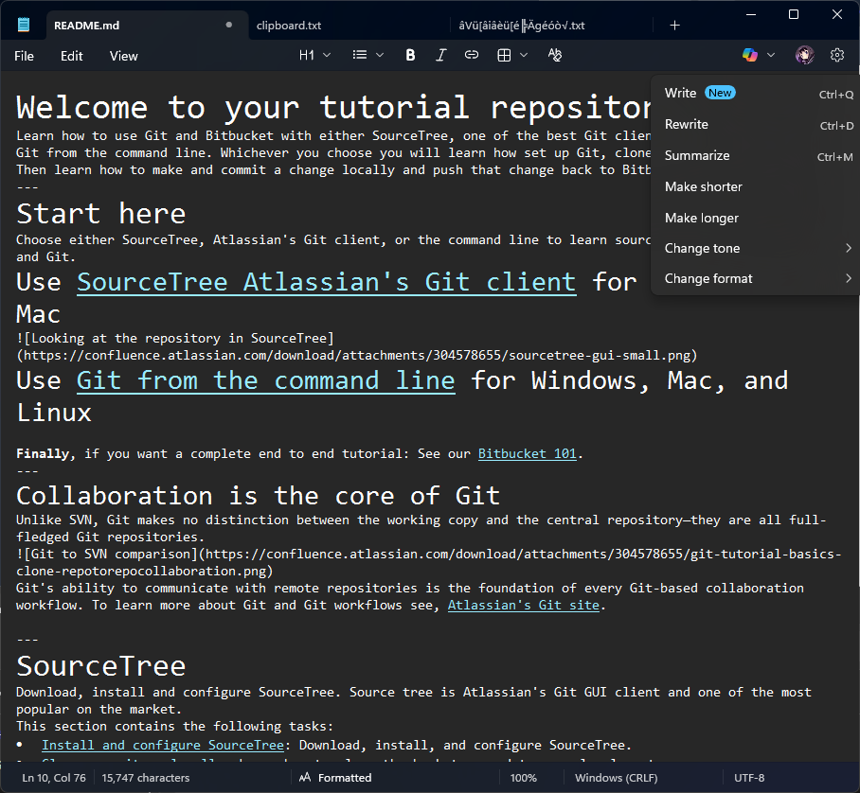This screenshot has height=793, width=860.
Task: Expand the list style dropdown
Action: pos(367,56)
